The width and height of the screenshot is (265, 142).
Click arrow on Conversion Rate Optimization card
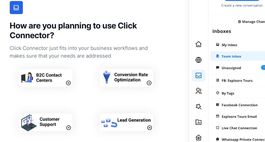coord(149,83)
